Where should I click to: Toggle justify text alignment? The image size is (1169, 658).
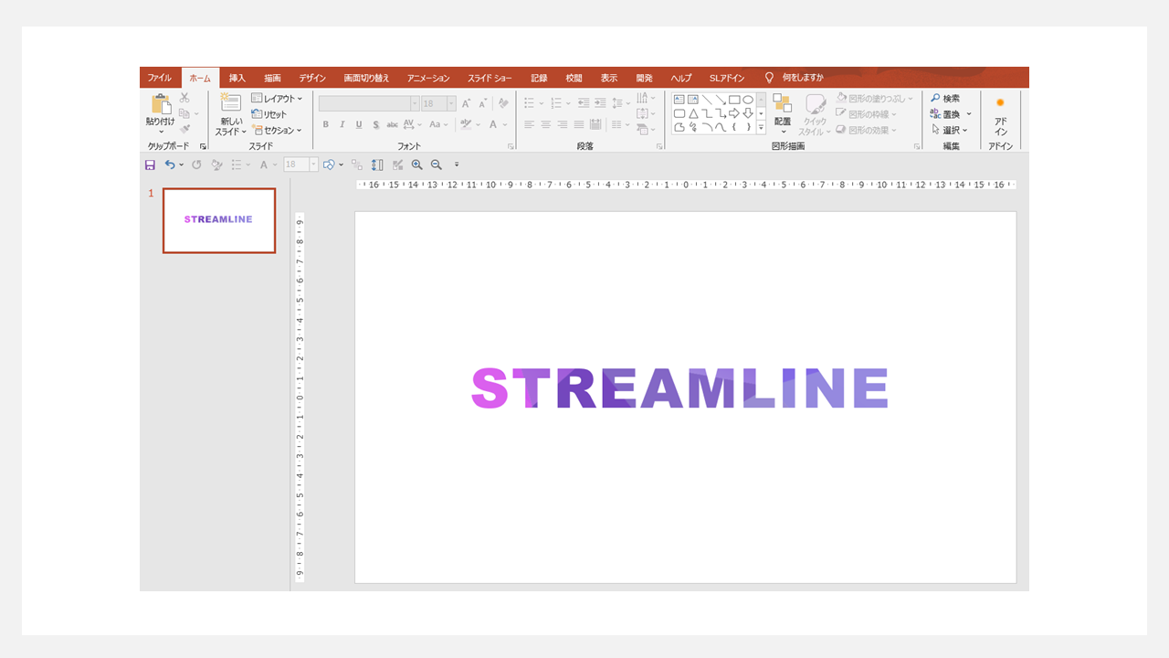(x=578, y=124)
